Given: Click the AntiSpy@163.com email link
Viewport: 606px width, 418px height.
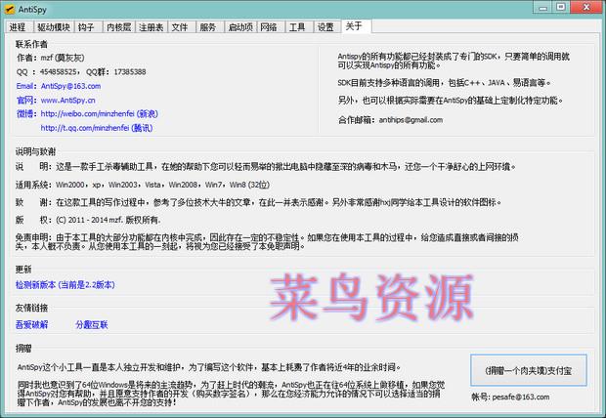Looking at the screenshot, I should 70,86.
